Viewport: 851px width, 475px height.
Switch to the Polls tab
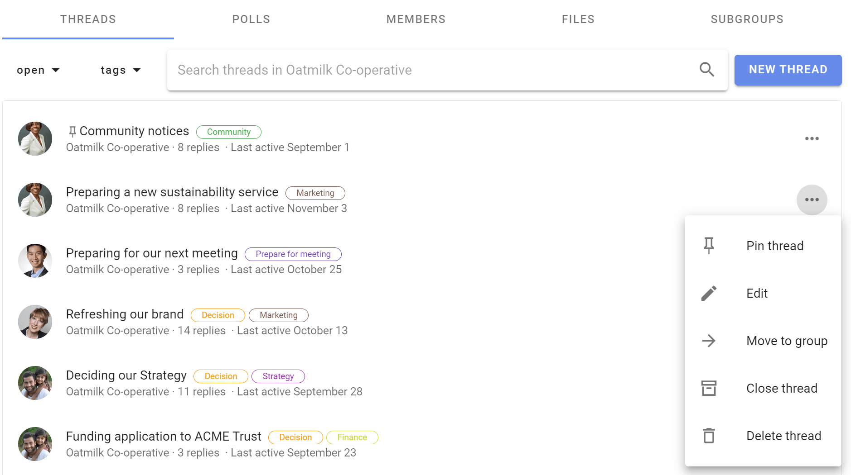pyautogui.click(x=251, y=19)
